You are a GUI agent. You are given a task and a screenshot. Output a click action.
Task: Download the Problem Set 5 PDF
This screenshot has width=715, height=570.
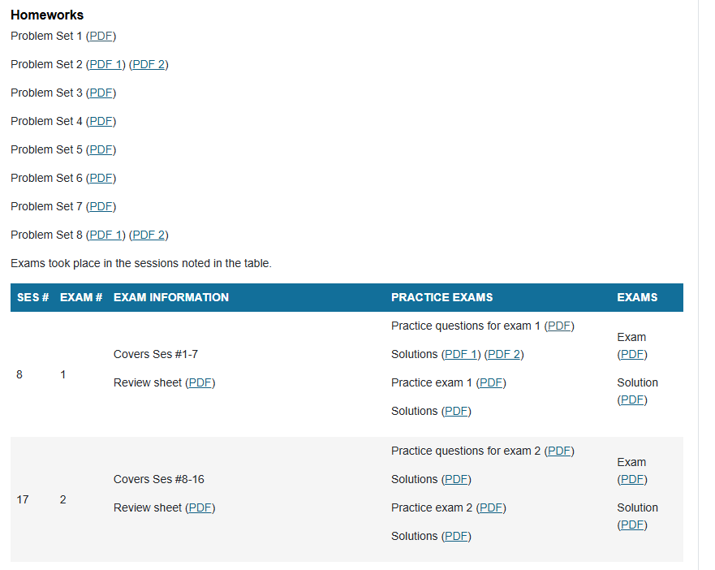click(x=101, y=149)
